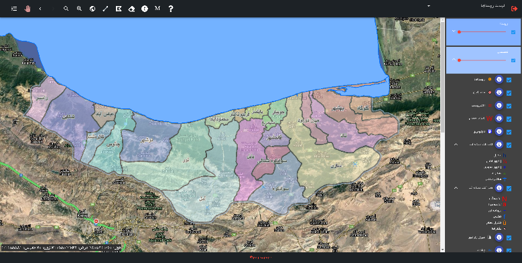Screen dimensions: 522x263
Task: Open info for first expandable legend layer
Action: click(499, 145)
